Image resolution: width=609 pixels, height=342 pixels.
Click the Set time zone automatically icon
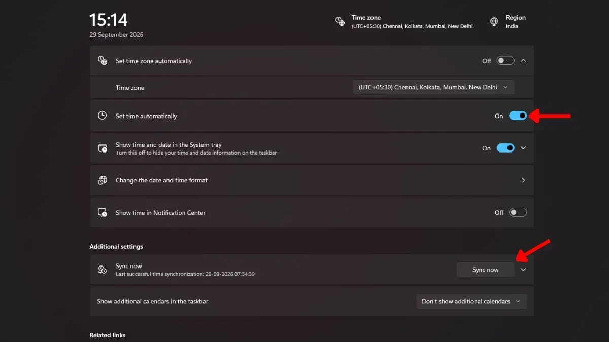coord(103,61)
